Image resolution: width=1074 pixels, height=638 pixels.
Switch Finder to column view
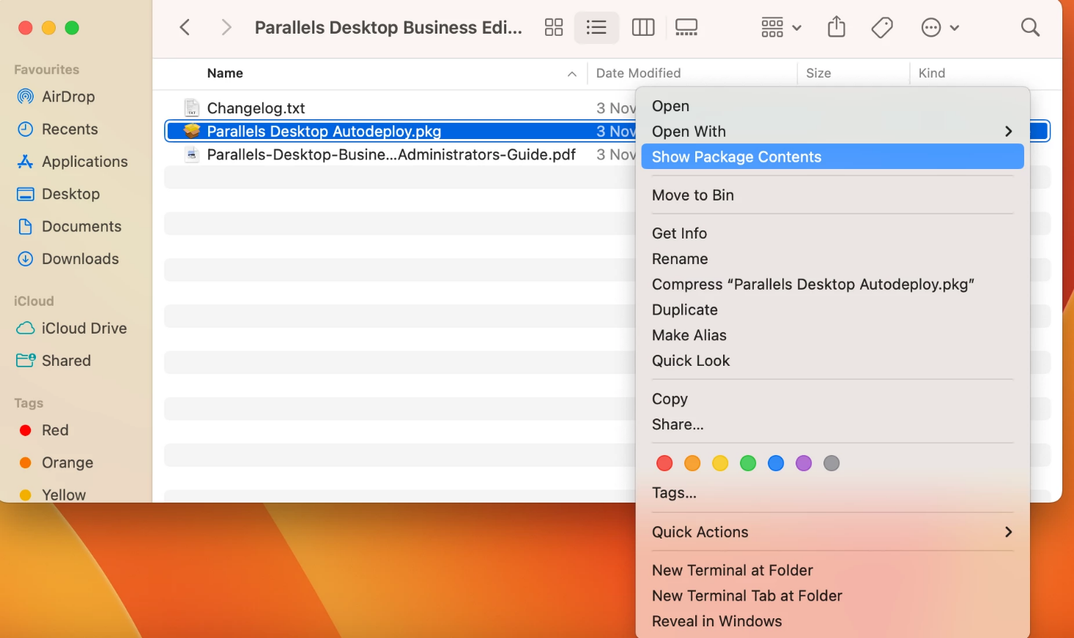click(642, 28)
